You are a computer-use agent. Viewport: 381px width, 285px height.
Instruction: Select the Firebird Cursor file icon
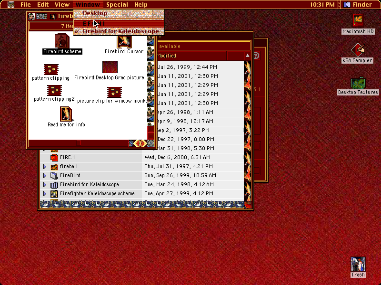tap(124, 42)
